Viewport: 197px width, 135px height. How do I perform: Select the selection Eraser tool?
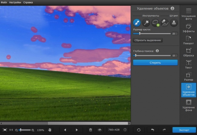pyautogui.click(x=165, y=23)
